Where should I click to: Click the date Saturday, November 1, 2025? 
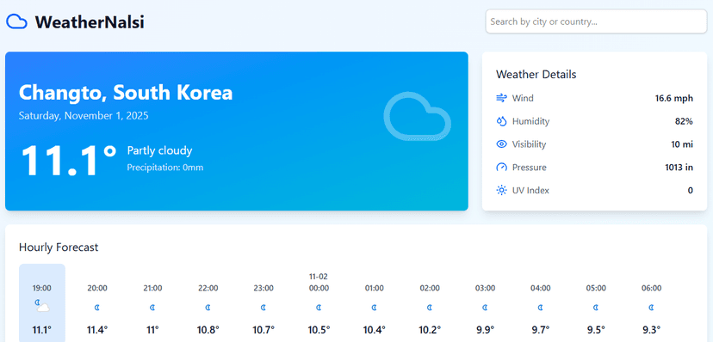coord(84,116)
